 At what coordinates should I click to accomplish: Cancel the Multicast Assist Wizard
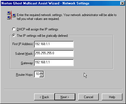88,97
